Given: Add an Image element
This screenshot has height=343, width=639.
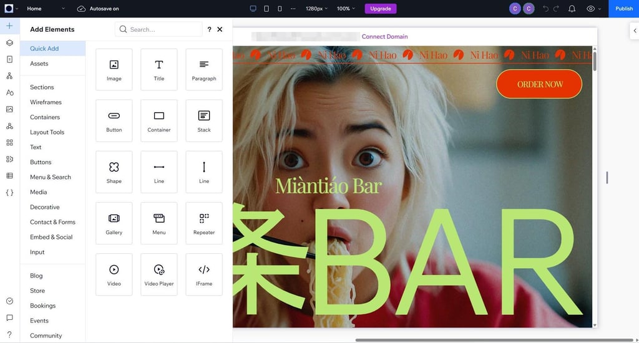Looking at the screenshot, I should tap(114, 70).
